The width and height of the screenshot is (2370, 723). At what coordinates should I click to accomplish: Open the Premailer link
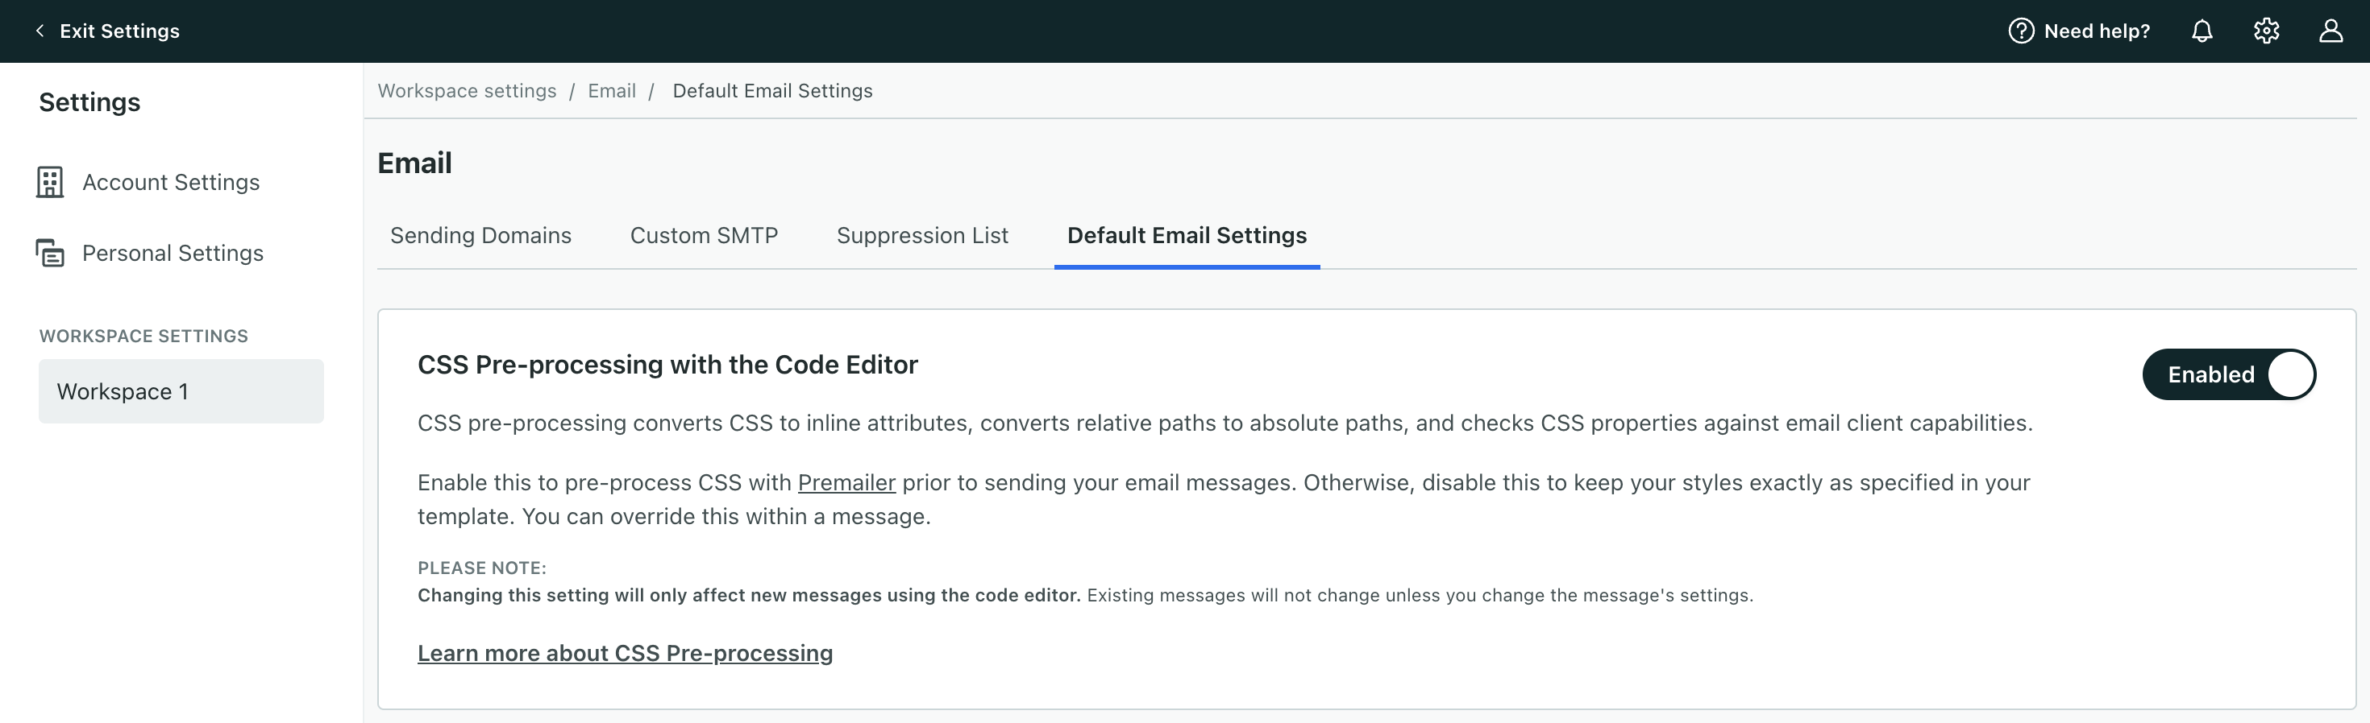point(846,483)
